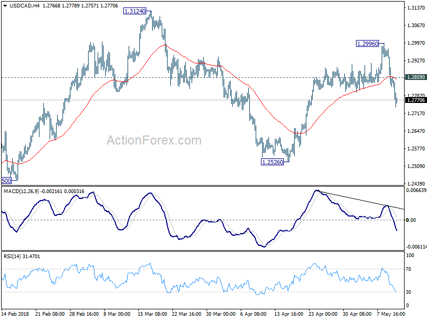Click the 1.25260 price low label
The image size is (427, 320).
pos(272,162)
